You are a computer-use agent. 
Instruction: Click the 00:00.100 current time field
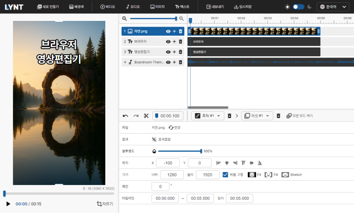[168, 116]
